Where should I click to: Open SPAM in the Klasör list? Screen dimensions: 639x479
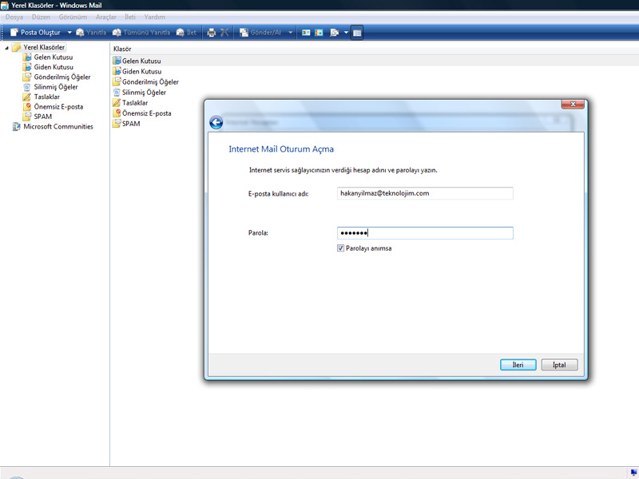[x=131, y=124]
